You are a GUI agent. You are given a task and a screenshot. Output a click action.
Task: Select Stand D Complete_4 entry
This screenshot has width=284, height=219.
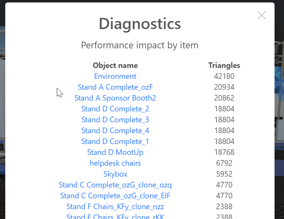115,130
